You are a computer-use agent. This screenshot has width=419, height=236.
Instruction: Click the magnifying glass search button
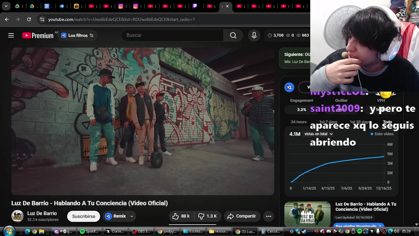click(233, 35)
